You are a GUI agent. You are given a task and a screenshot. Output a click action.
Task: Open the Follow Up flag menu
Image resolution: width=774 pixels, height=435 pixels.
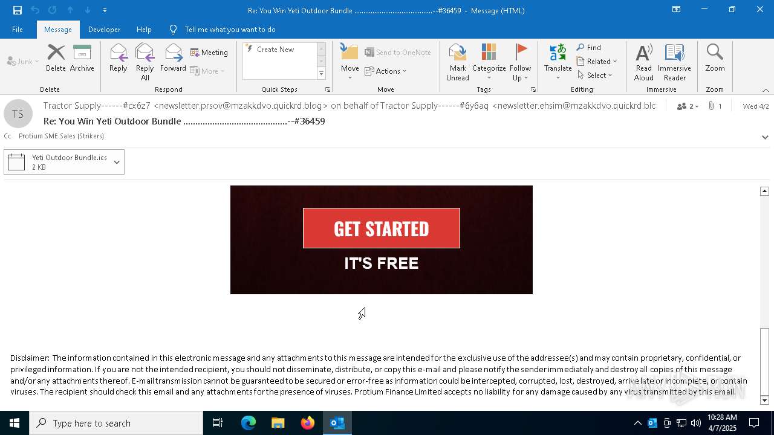point(520,62)
